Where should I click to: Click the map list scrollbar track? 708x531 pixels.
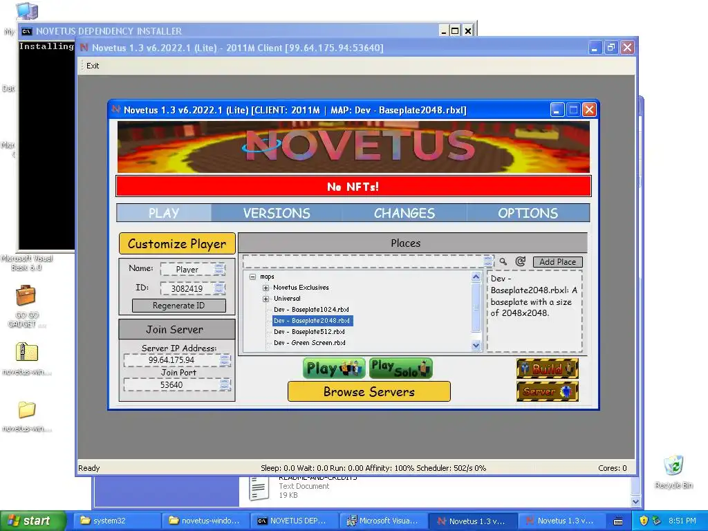coord(476,311)
